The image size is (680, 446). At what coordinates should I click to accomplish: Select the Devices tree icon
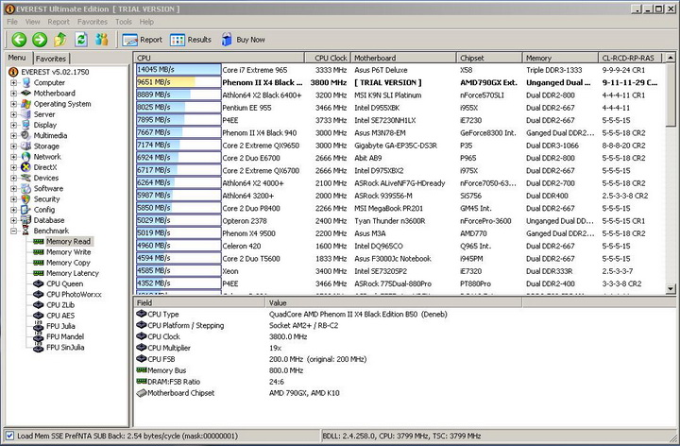pyautogui.click(x=26, y=178)
